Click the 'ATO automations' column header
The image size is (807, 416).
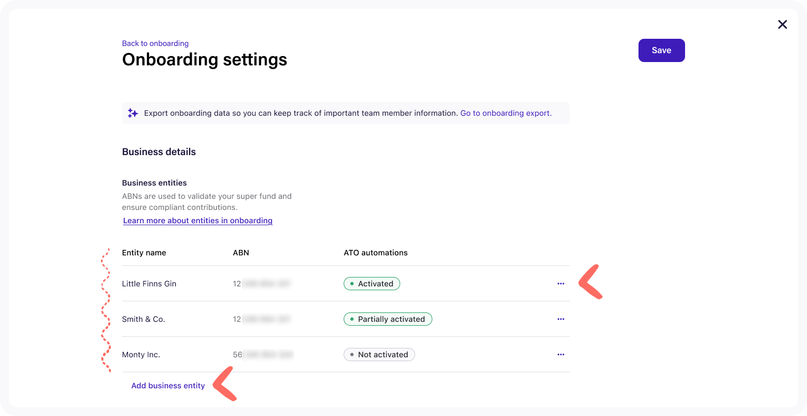pos(375,253)
